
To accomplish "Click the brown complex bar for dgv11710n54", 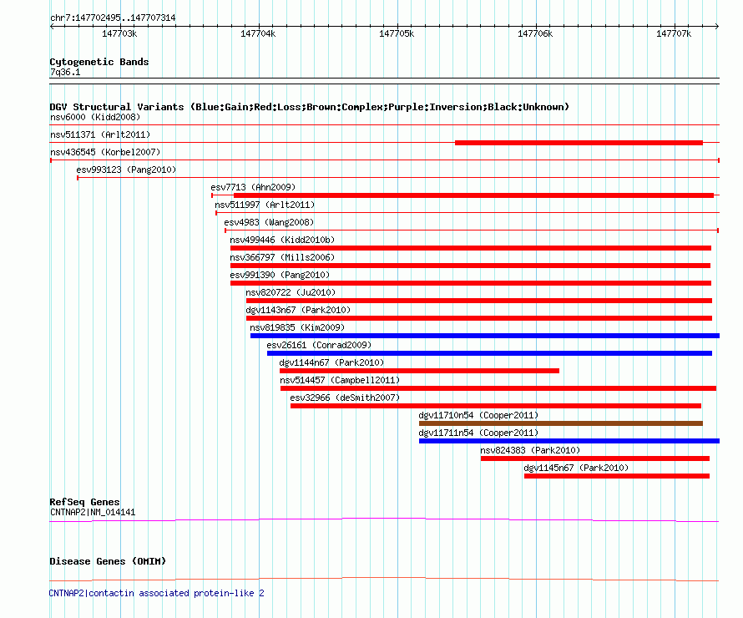I will click(x=561, y=423).
